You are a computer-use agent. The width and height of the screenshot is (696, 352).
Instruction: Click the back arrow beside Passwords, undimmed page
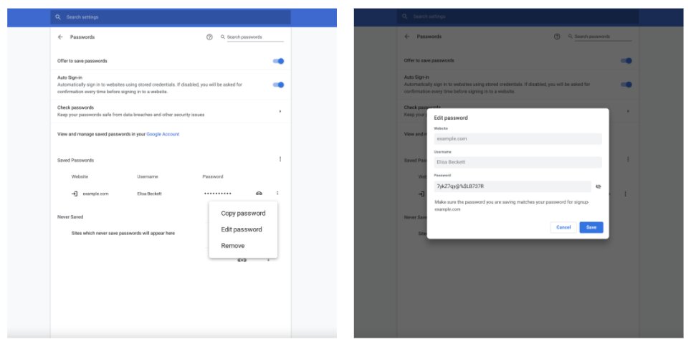(x=60, y=37)
